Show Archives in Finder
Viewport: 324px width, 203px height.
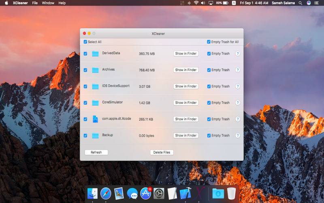click(186, 70)
